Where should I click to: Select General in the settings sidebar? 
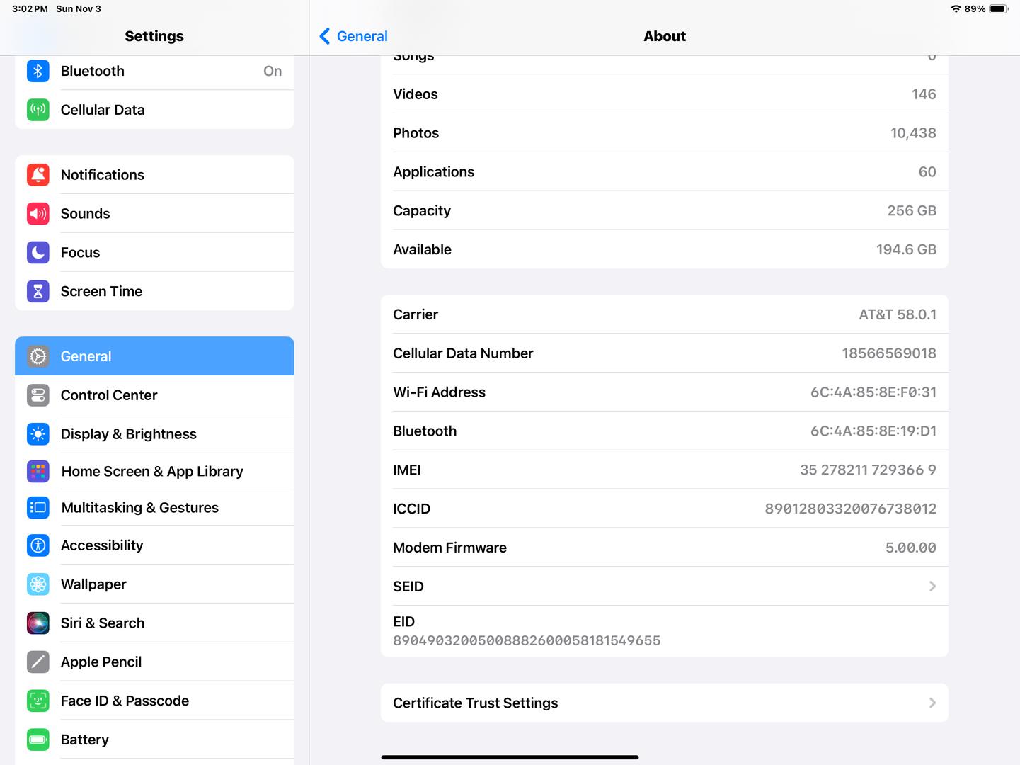pyautogui.click(x=154, y=356)
